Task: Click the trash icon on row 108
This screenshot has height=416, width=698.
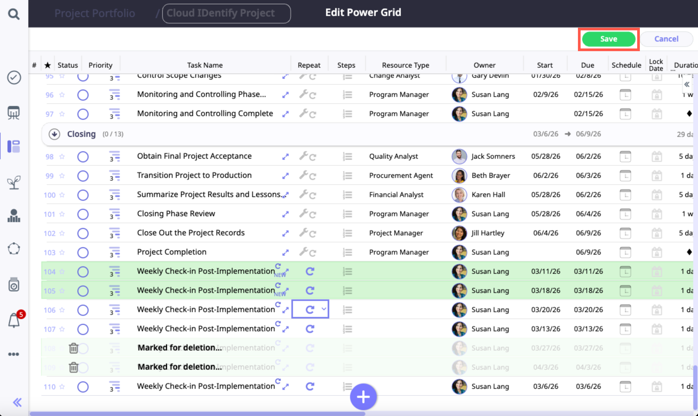Action: (x=74, y=348)
